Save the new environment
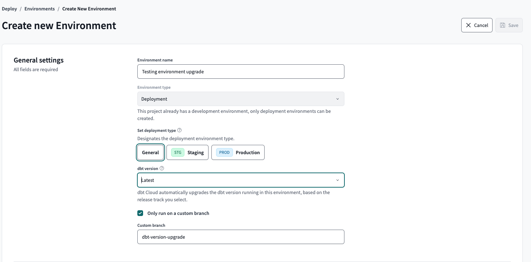This screenshot has width=531, height=262. (x=509, y=25)
